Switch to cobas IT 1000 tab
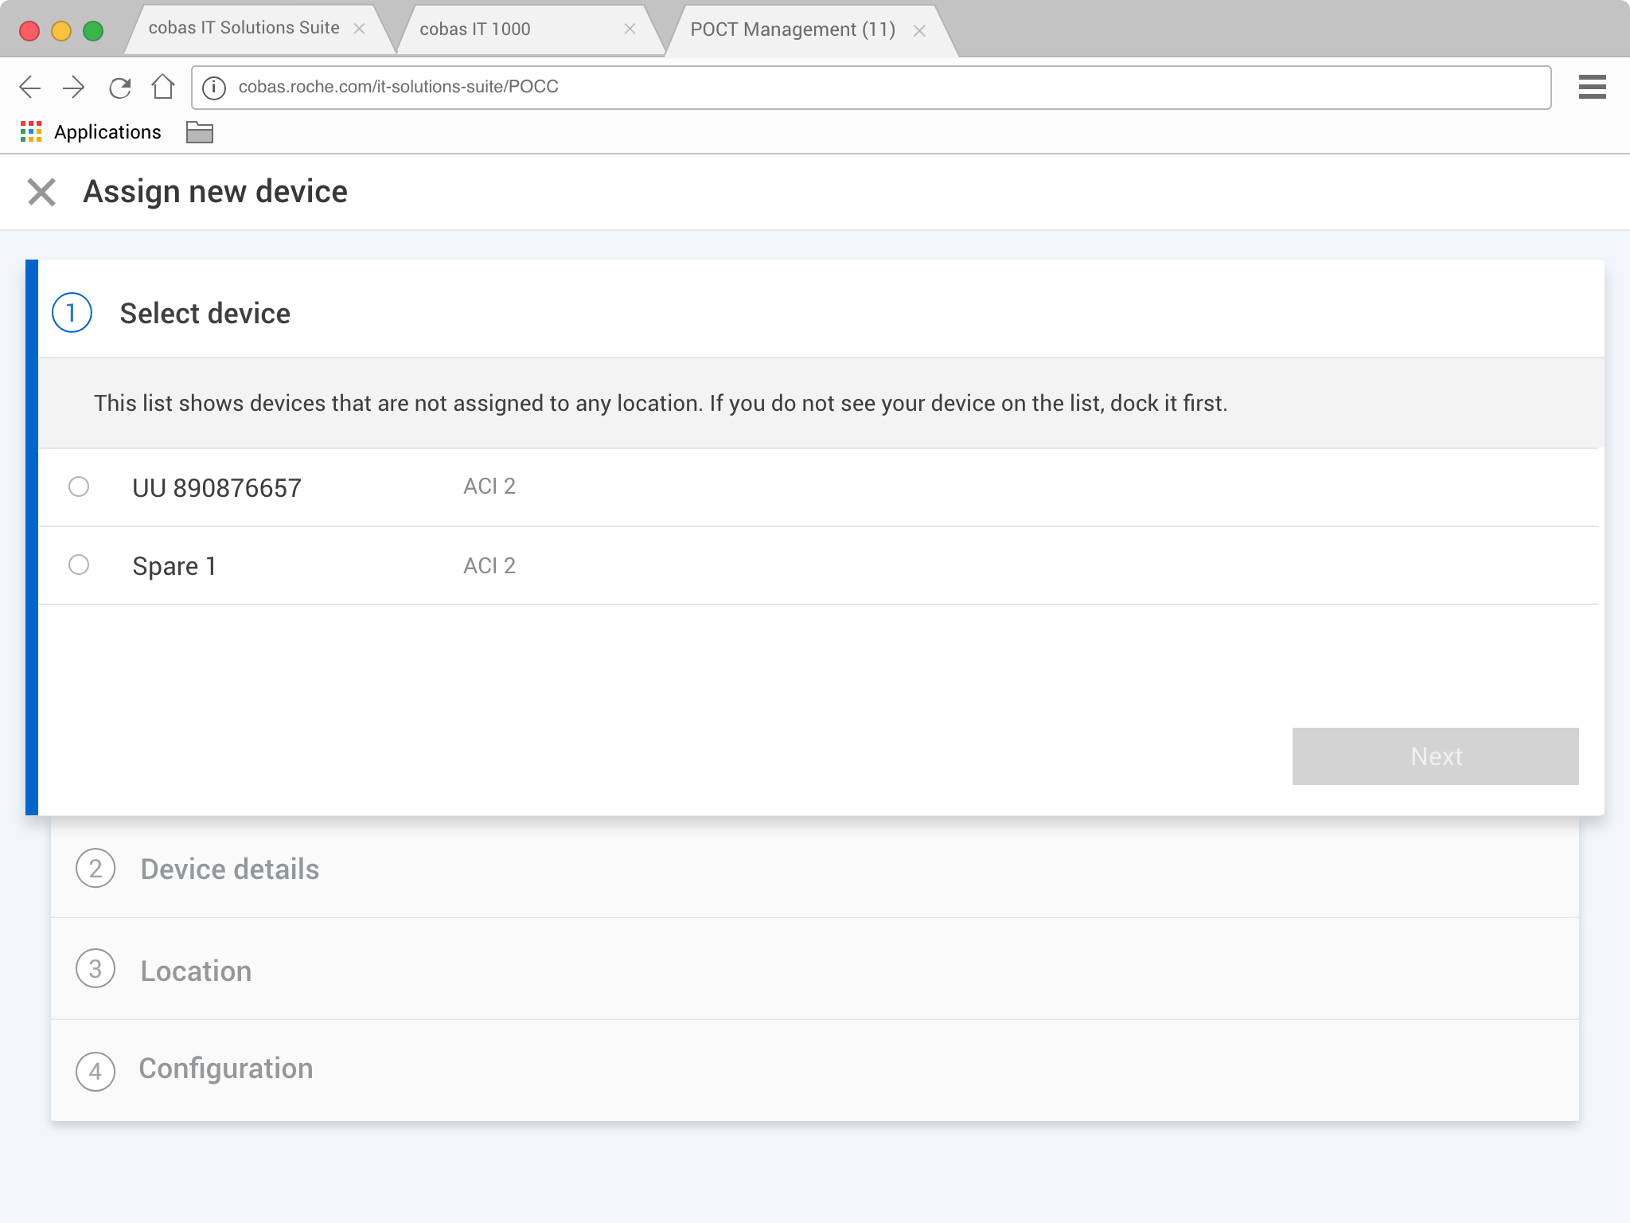Screen dimensions: 1630x1223 pyautogui.click(x=475, y=29)
